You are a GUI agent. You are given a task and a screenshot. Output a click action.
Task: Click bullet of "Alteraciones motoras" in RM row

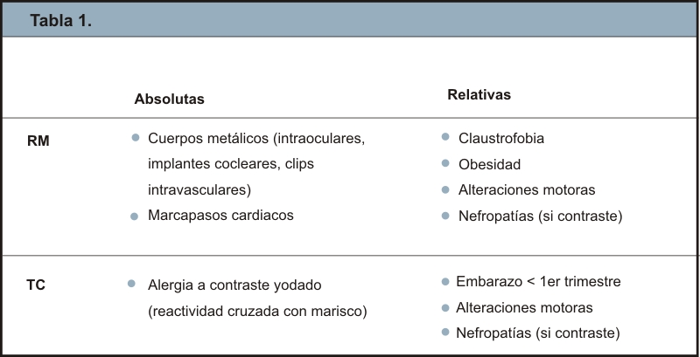point(445,189)
